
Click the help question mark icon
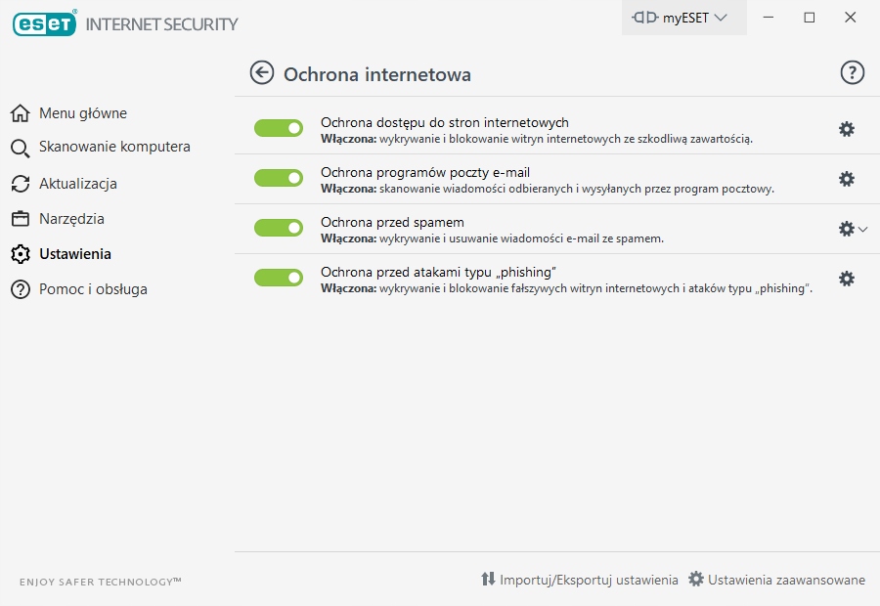(x=852, y=72)
